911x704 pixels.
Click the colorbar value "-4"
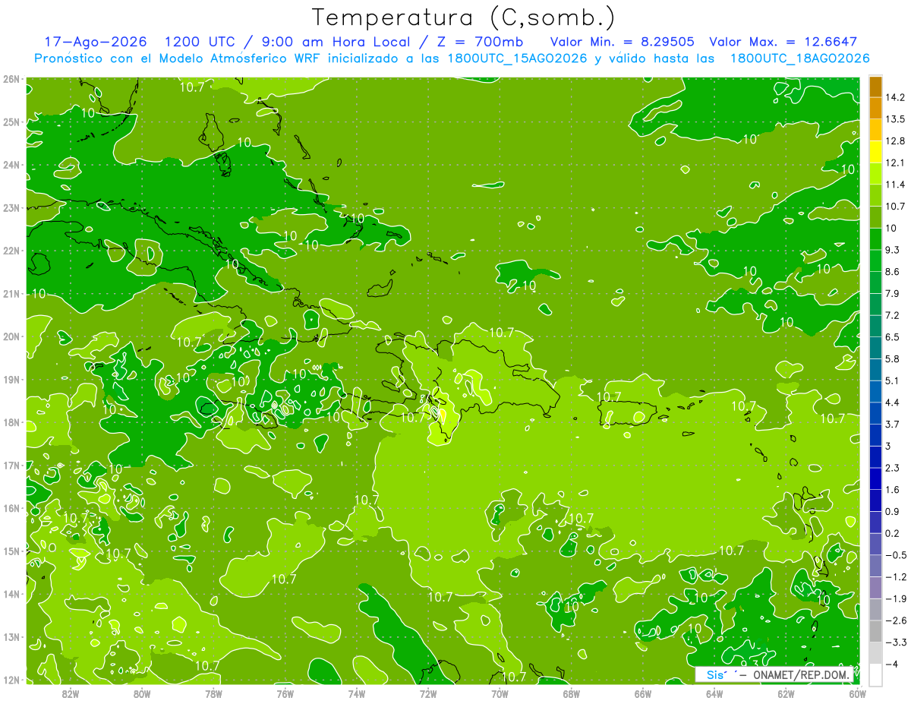(893, 664)
